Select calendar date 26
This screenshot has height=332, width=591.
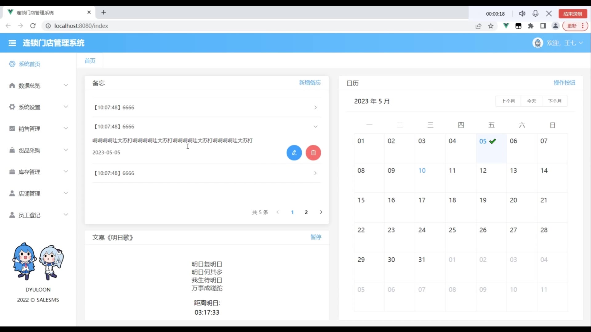tap(491, 237)
